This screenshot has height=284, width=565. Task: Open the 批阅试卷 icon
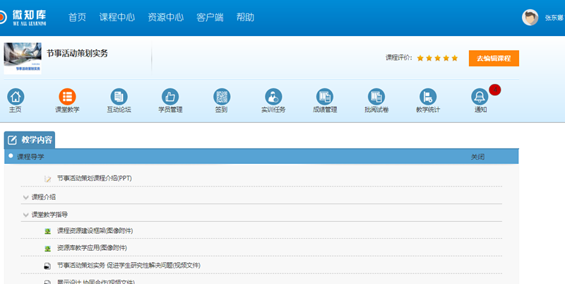(x=376, y=97)
